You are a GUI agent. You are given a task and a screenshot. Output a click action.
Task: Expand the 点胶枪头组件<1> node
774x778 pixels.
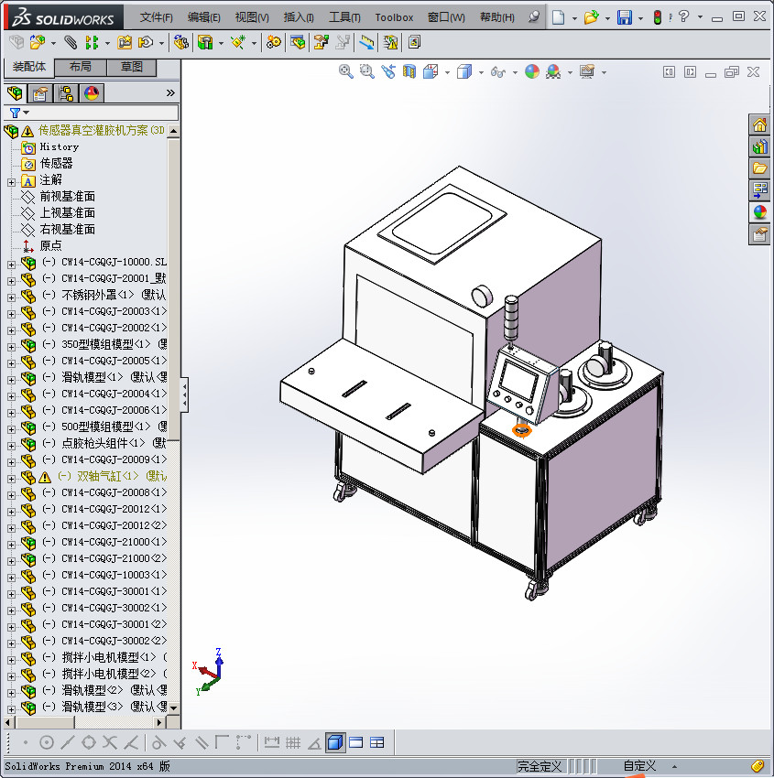pos(11,446)
